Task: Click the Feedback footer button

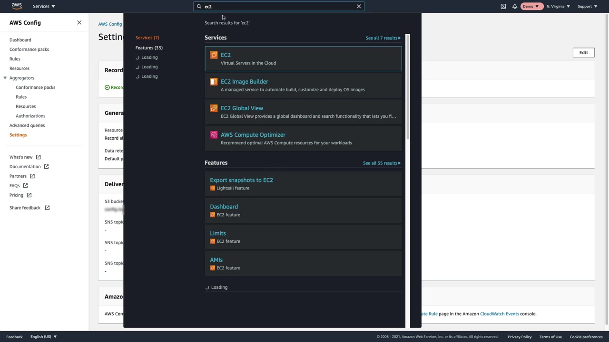Action: 14,337
